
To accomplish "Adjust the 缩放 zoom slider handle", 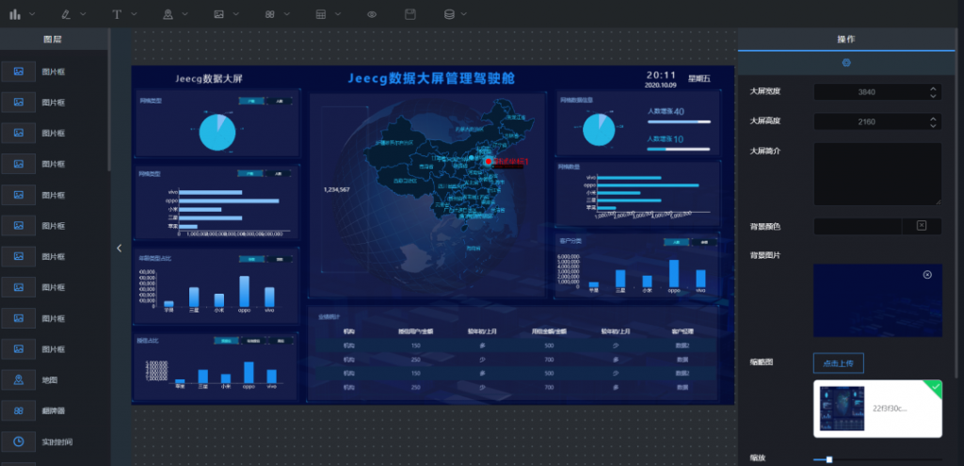I will [828, 459].
